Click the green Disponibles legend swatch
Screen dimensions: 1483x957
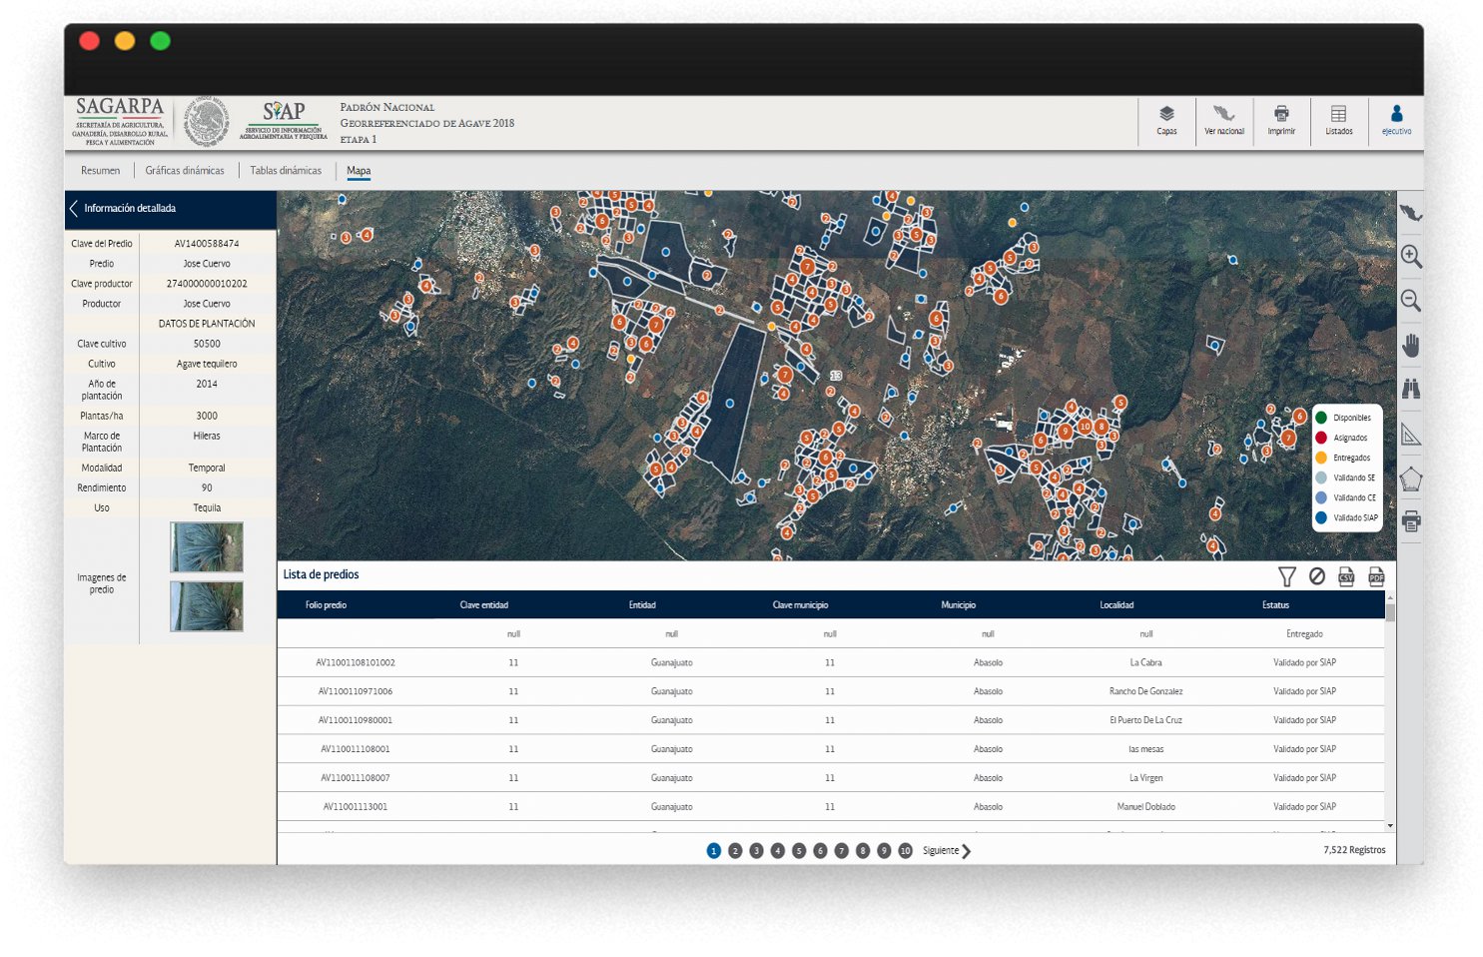coord(1321,418)
